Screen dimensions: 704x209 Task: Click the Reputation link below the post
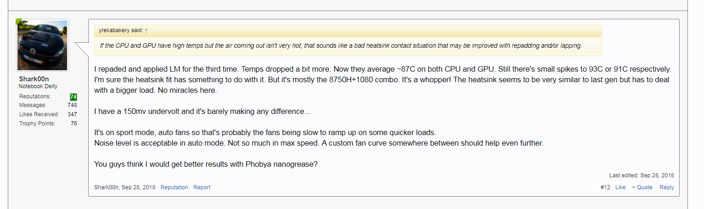coord(174,187)
